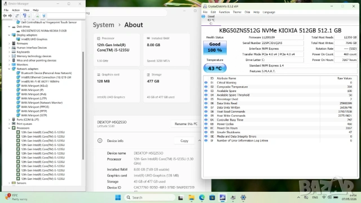Collapse the Device info section chevron
Image resolution: width=361 pixels, height=203 pixels.
click(x=199, y=140)
